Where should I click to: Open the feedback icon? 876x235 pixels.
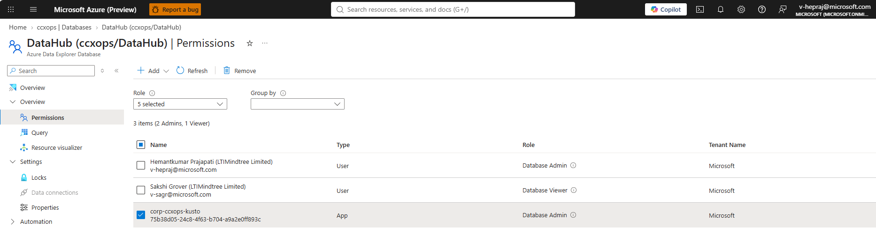(x=783, y=9)
